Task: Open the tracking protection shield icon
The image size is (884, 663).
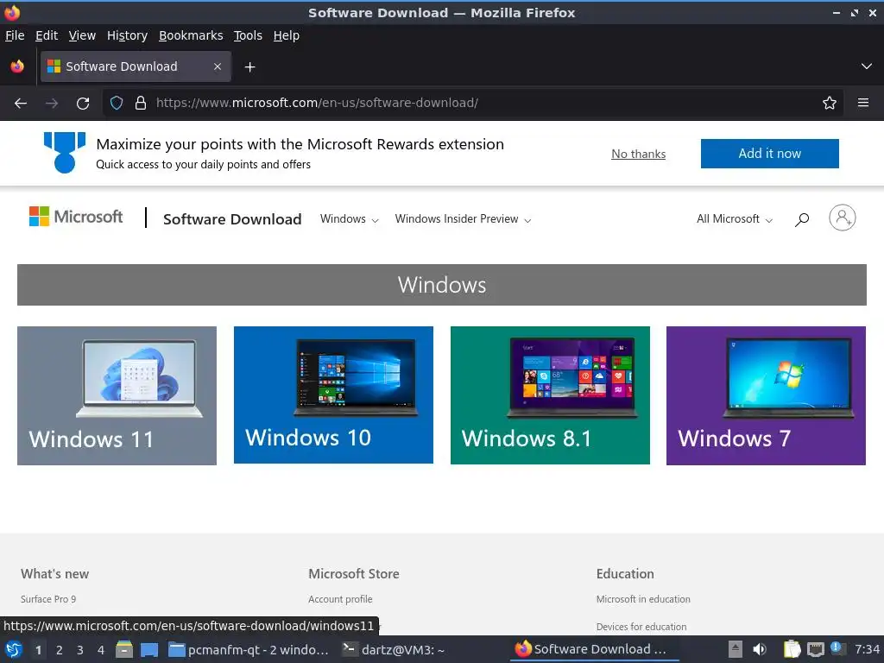Action: 117,104
